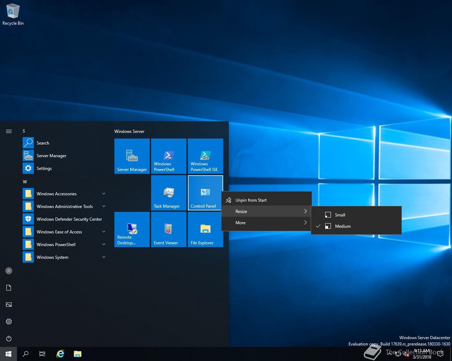Open Settings from the app list
This screenshot has width=452, height=361.
(x=65, y=169)
